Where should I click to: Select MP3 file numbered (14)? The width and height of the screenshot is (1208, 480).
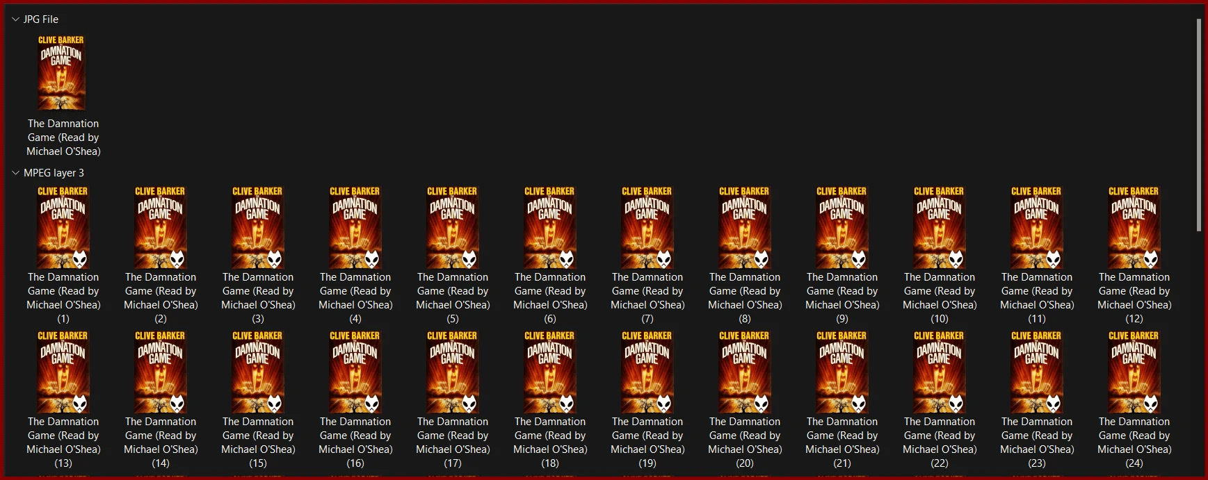tap(161, 399)
